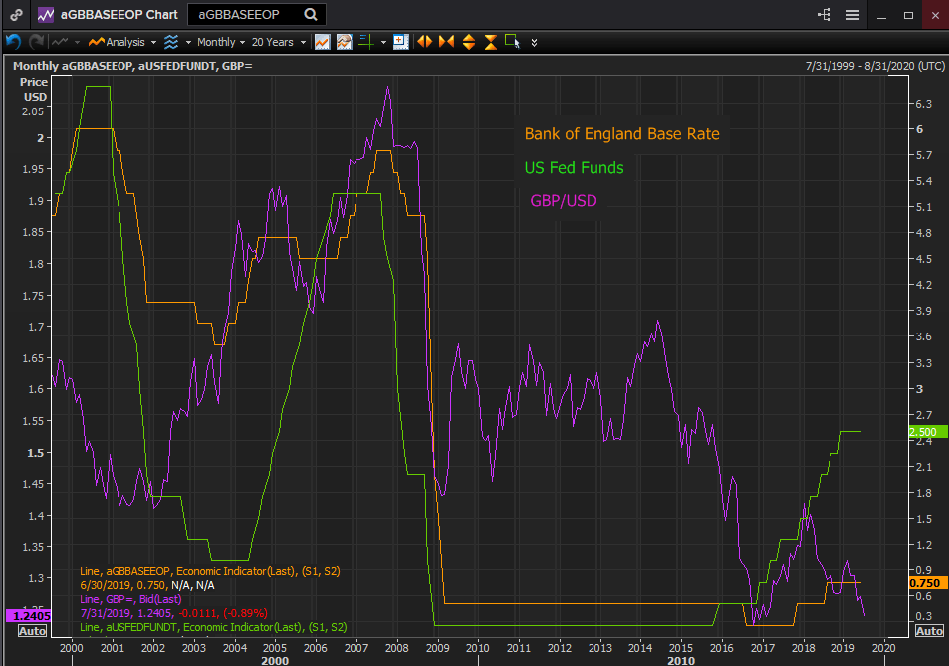
Task: Click the green crosshair tool icon
Action: pyautogui.click(x=365, y=42)
